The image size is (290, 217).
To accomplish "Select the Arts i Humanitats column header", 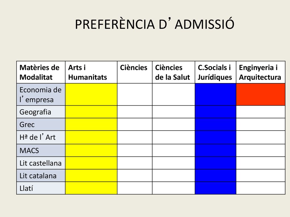I will coord(91,72).
